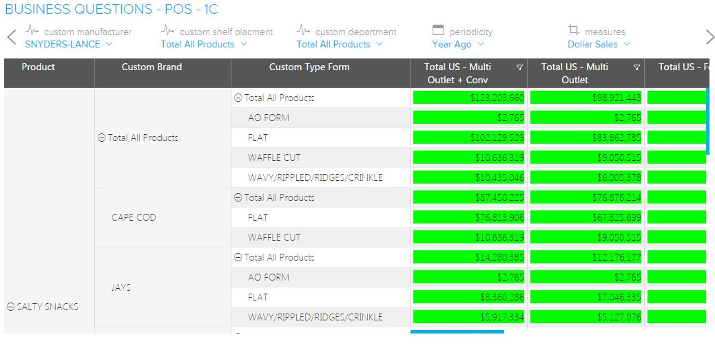Open the SNYDERS-LANCE manufacturer dropdown

pyautogui.click(x=68, y=45)
